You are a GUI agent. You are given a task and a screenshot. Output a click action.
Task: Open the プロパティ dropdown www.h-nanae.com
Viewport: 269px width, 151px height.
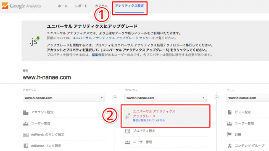(166, 98)
